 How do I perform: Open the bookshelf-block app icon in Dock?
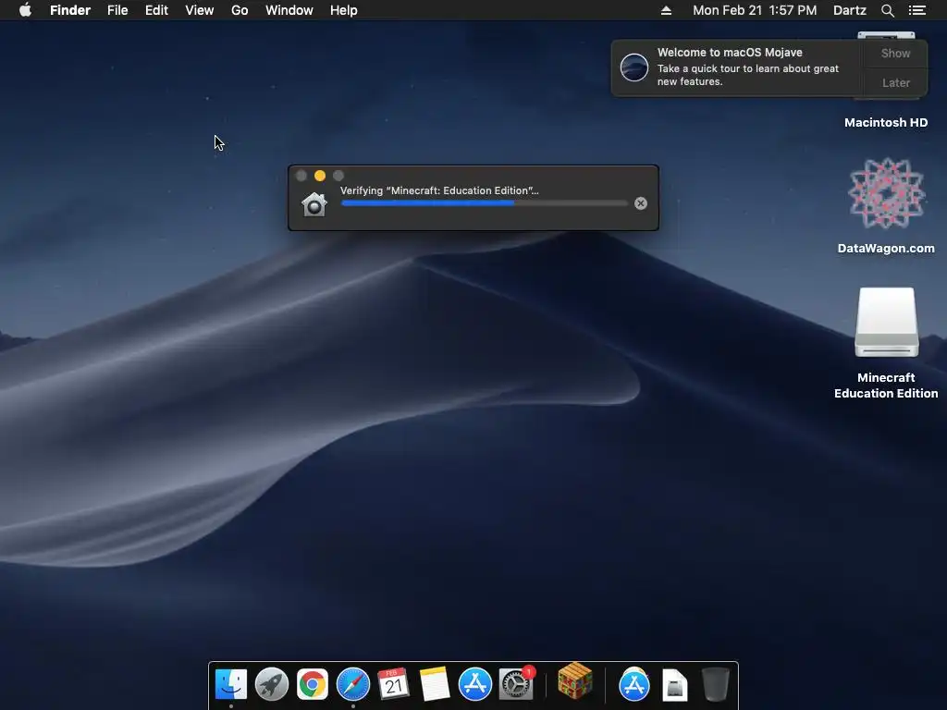point(575,681)
